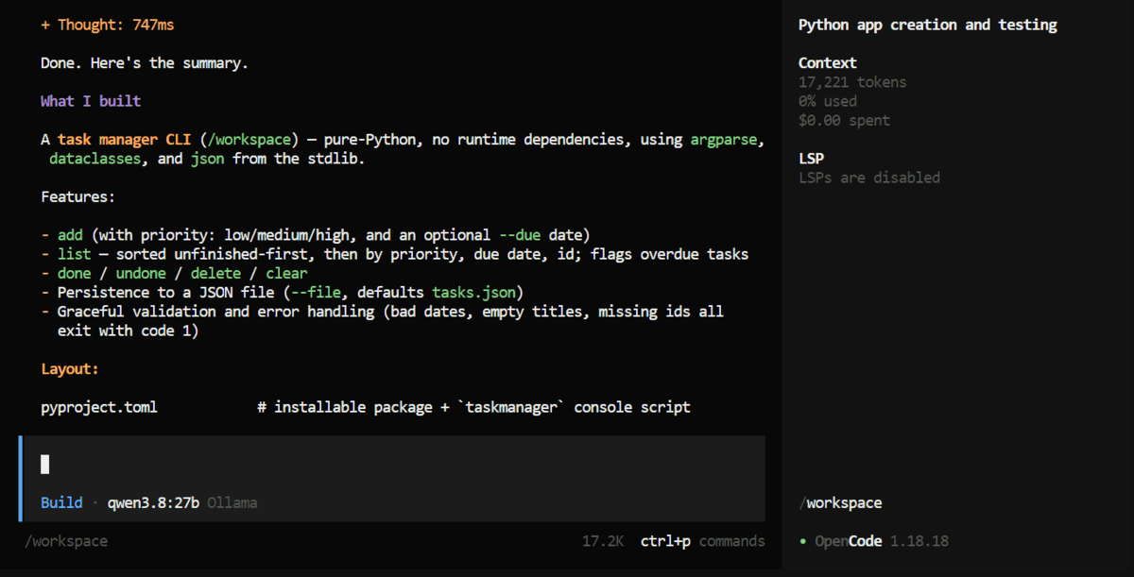Screen dimensions: 1134x577
Task: Click the green delete command
Action: click(215, 273)
